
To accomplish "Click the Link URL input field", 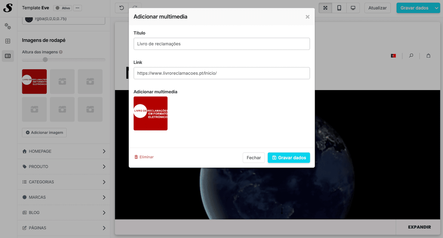I will click(221, 73).
